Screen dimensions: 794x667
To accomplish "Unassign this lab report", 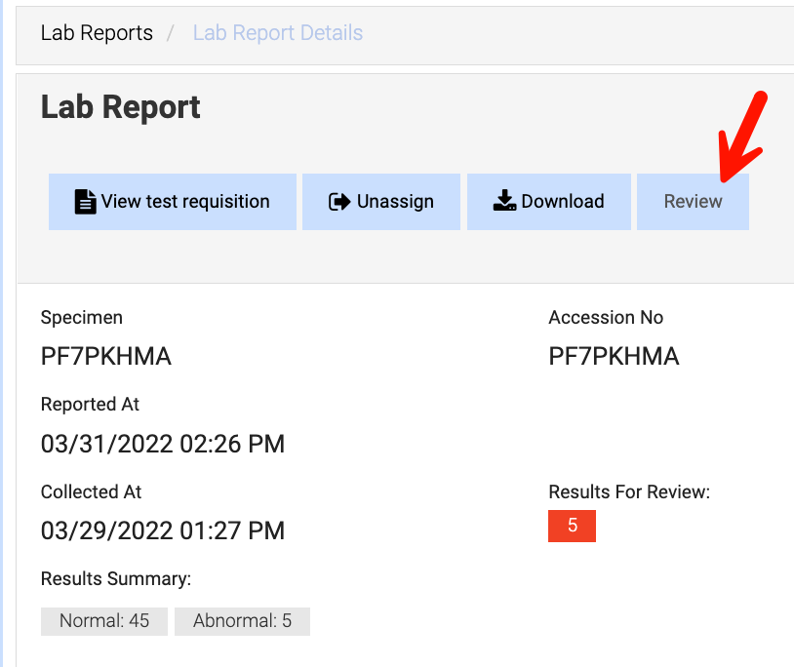I will pos(380,201).
